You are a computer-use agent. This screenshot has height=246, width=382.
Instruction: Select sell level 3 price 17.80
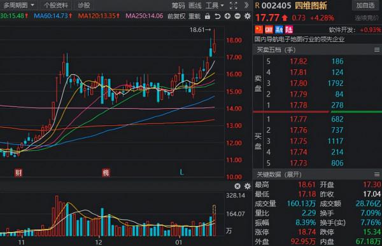tap(299, 83)
